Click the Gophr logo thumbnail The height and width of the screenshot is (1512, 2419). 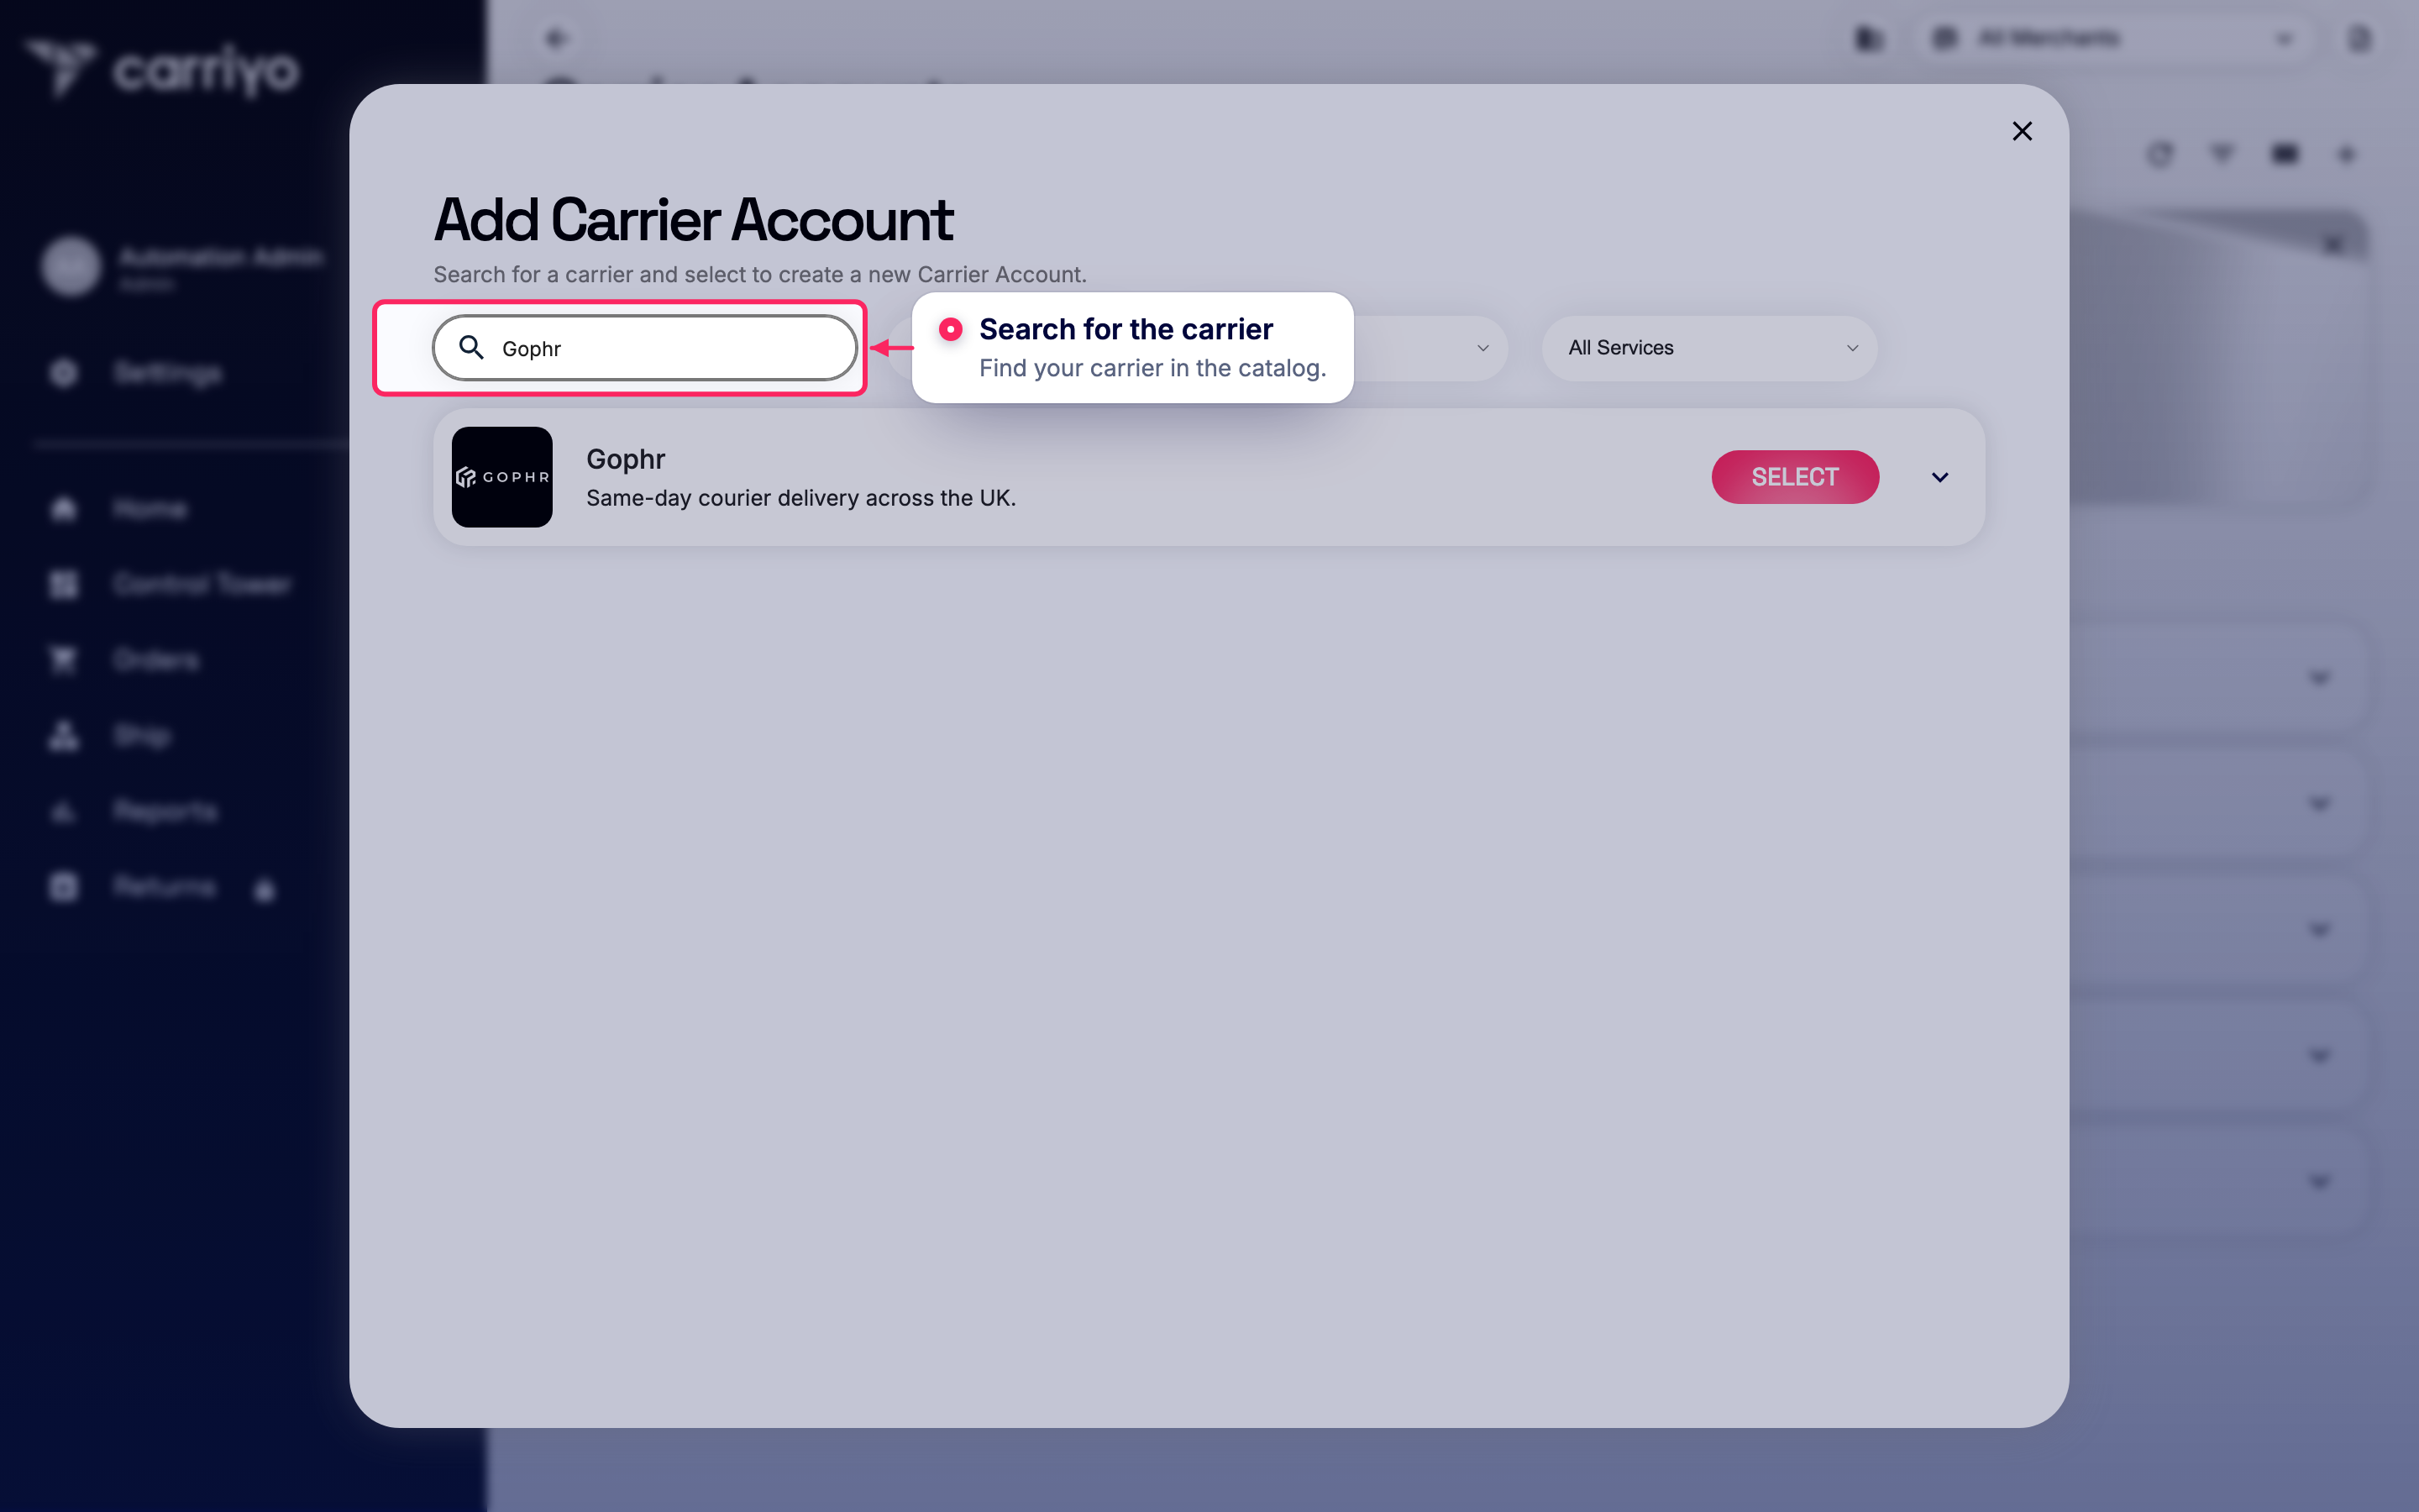click(501, 477)
